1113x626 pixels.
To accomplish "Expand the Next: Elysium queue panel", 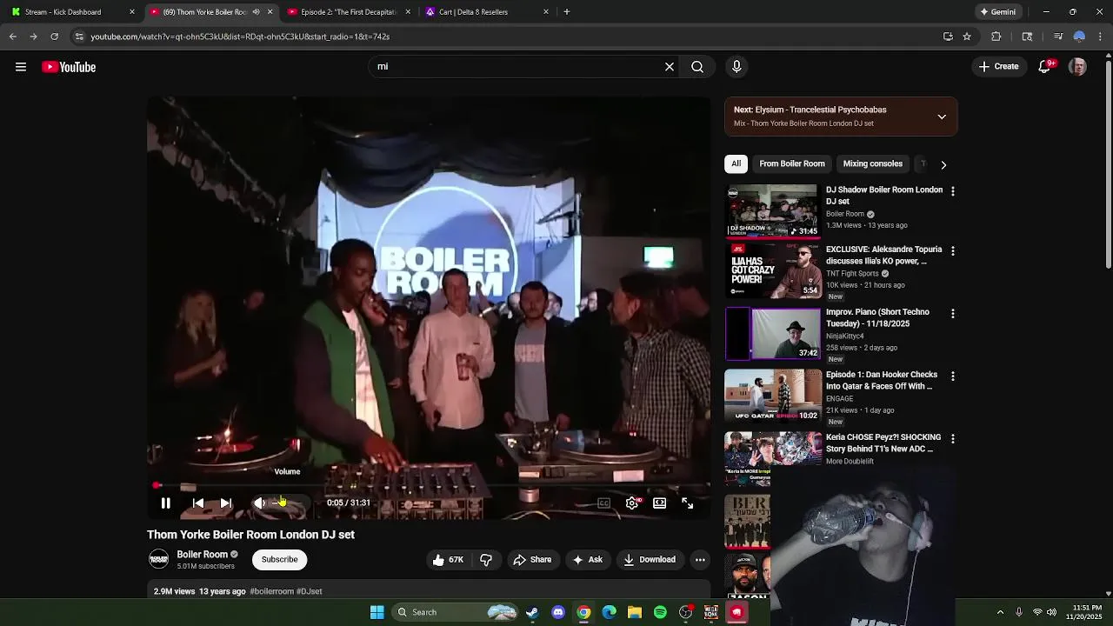I will click(942, 117).
